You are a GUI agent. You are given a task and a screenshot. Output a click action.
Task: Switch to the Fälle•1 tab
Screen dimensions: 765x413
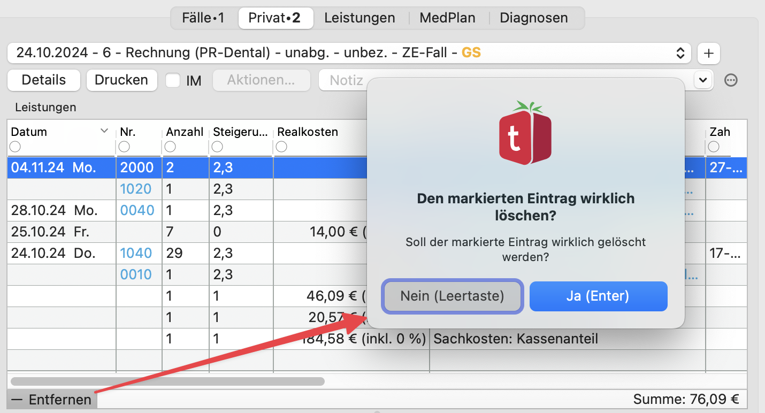pyautogui.click(x=203, y=18)
